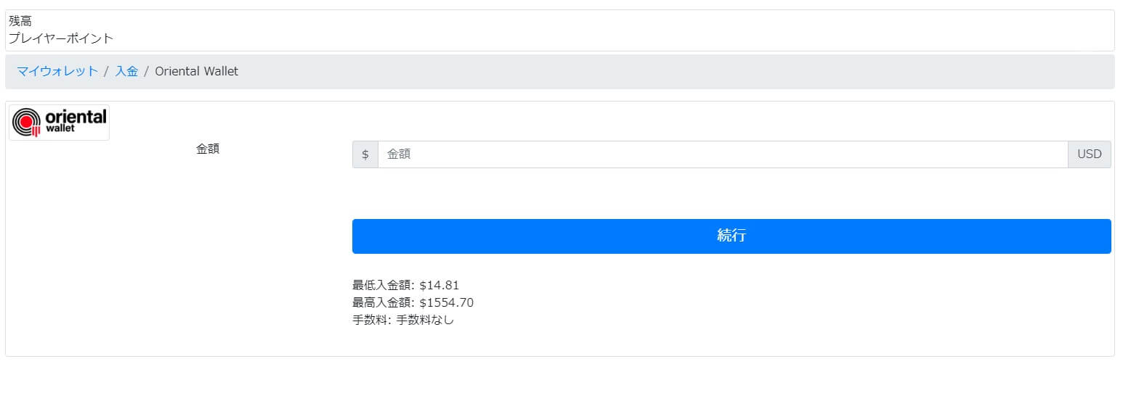This screenshot has height=401, width=1123.
Task: Click the 最低入金額 $14.81 text
Action: coord(405,285)
